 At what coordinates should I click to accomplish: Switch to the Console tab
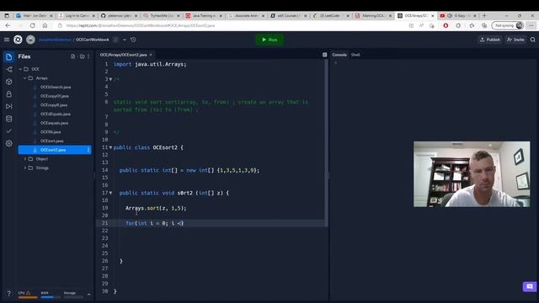(x=339, y=55)
